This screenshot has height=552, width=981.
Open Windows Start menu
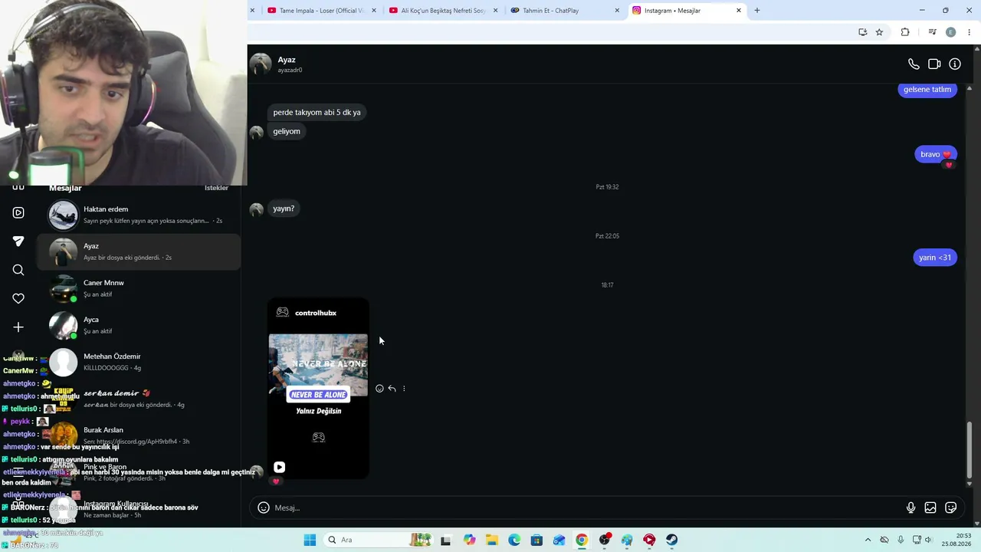coord(310,540)
